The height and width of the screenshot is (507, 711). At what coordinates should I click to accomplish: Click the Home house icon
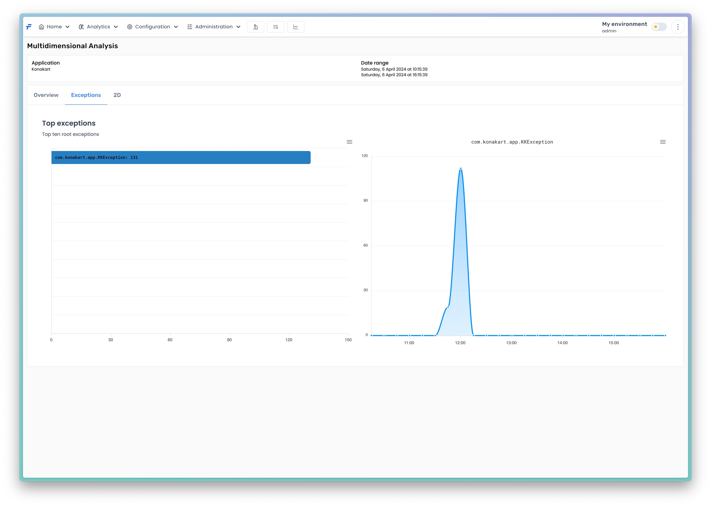click(x=41, y=27)
